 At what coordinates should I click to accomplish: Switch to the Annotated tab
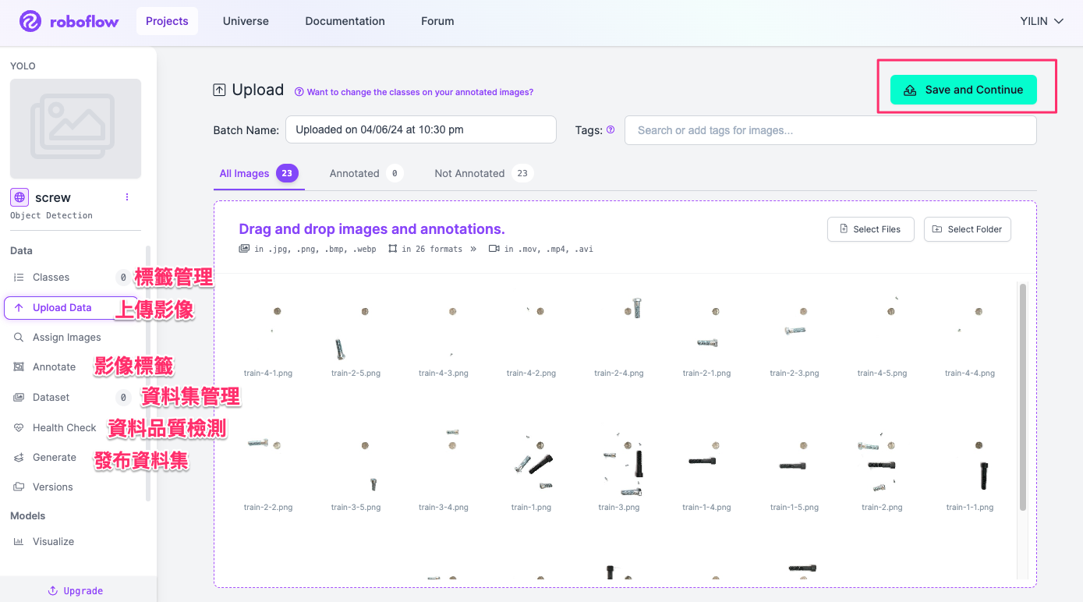point(354,173)
